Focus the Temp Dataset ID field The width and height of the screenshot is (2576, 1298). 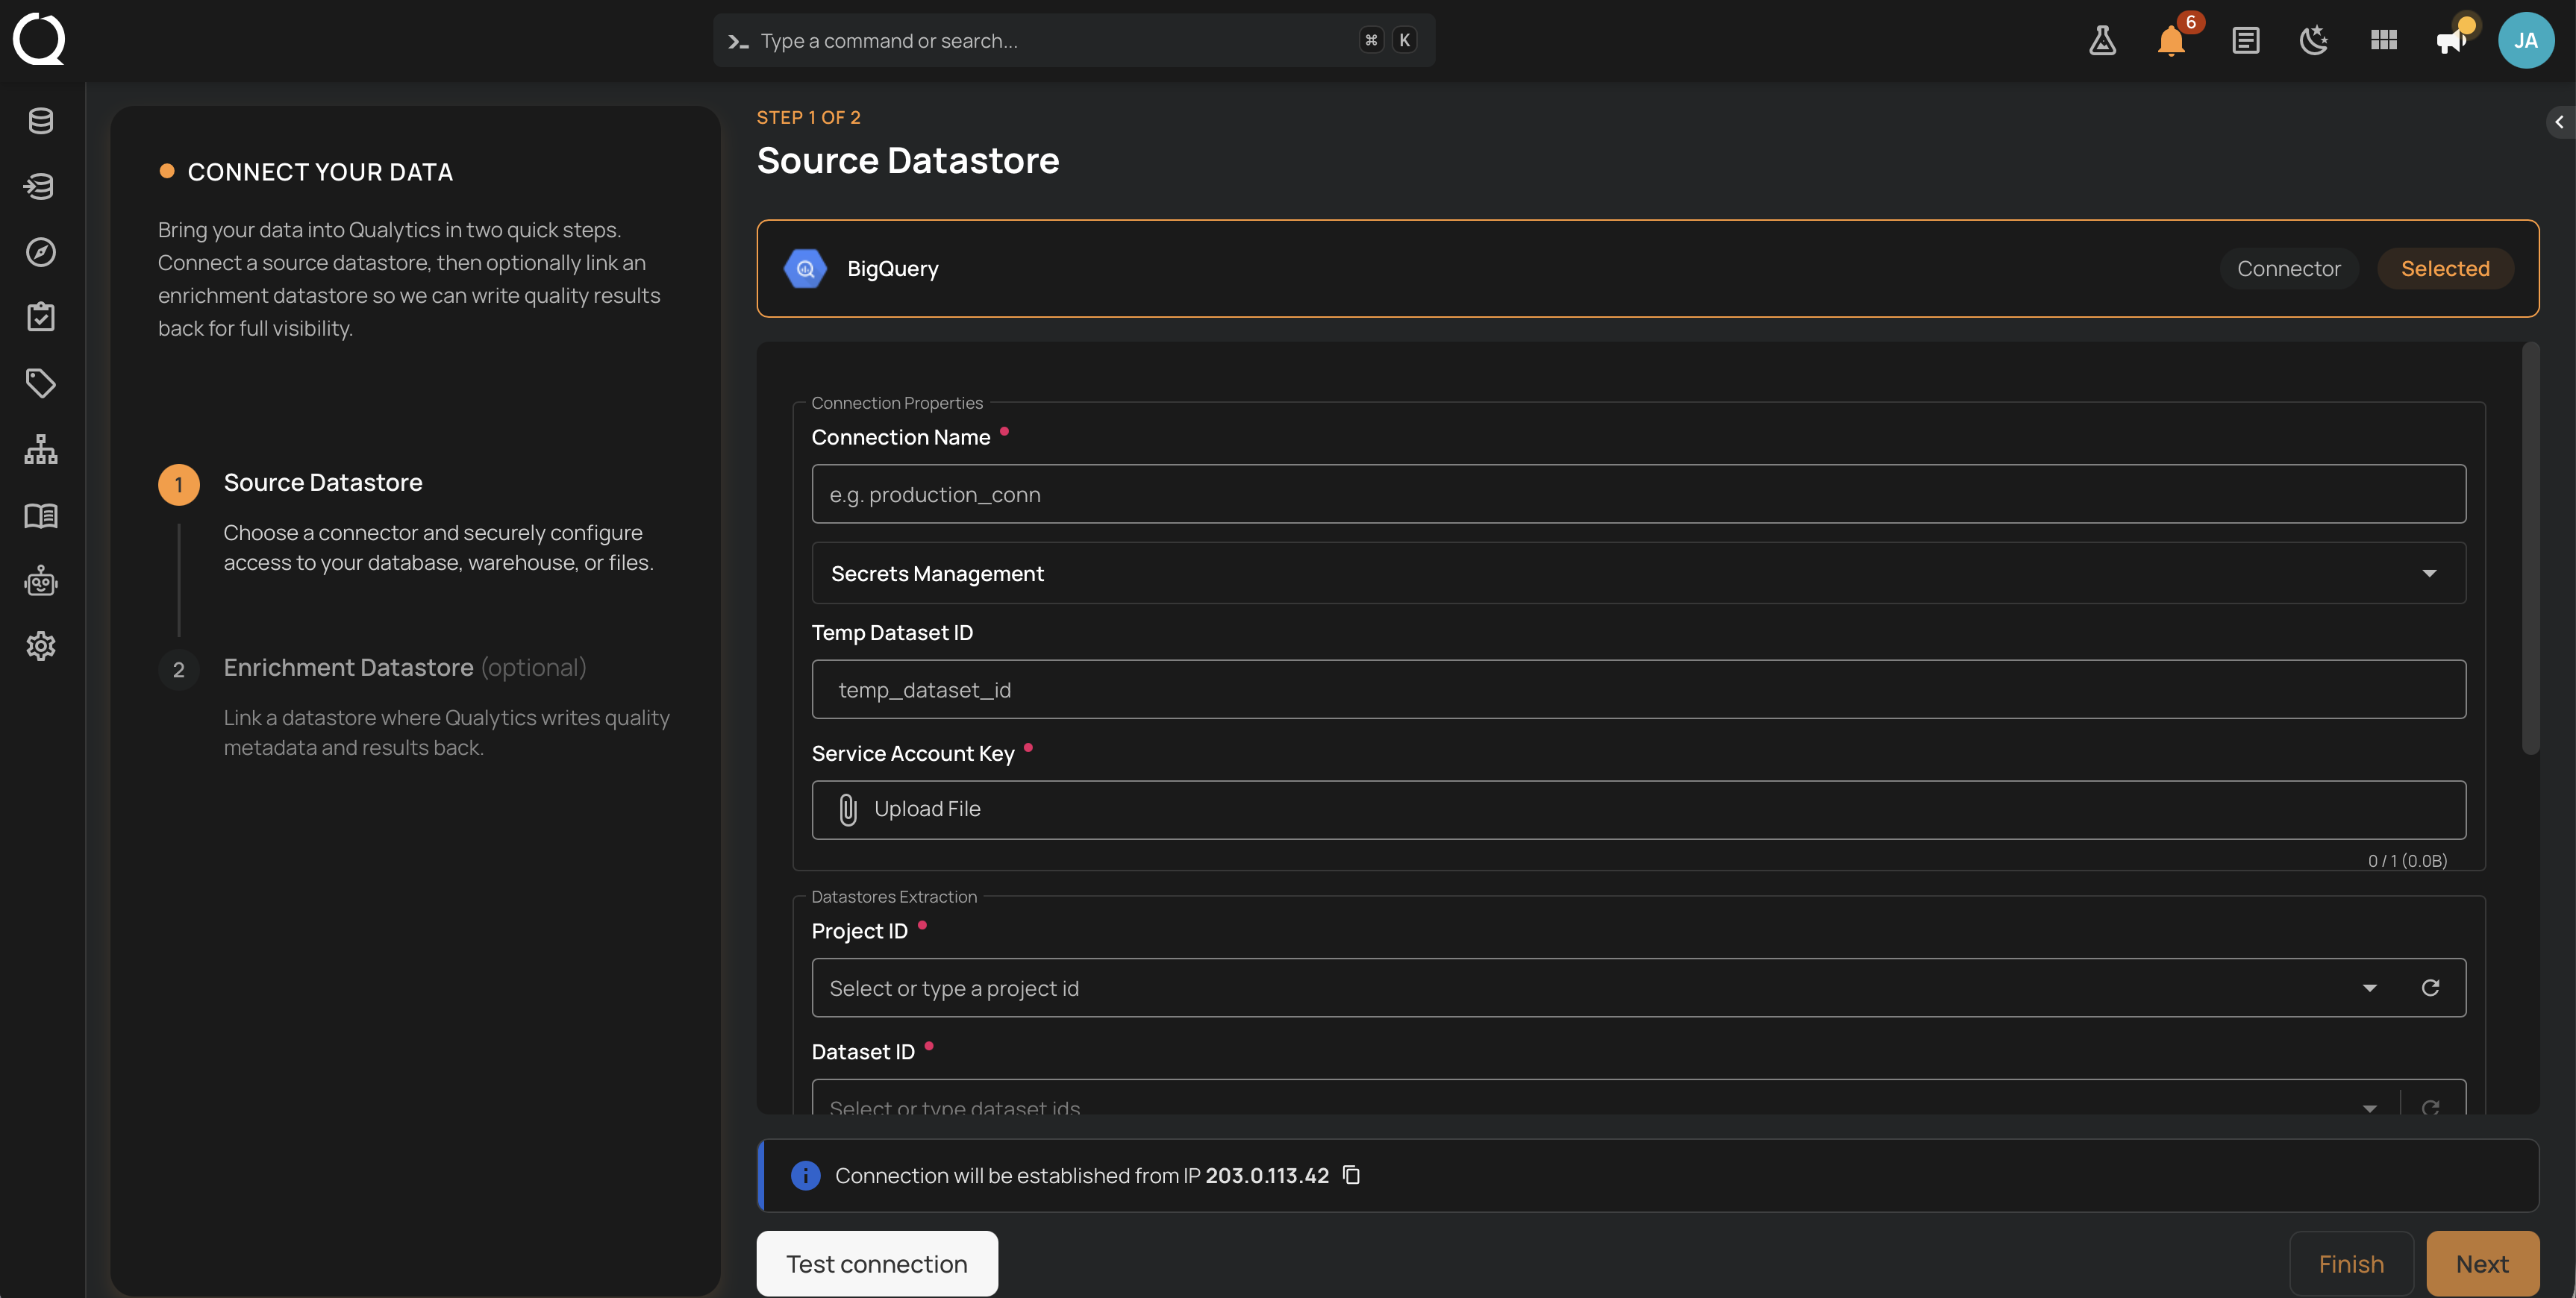pyautogui.click(x=1638, y=689)
